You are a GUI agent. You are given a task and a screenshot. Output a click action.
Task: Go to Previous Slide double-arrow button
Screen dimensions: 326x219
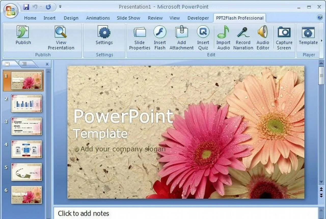(321, 189)
